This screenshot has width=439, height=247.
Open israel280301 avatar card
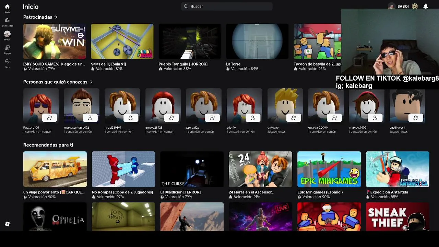click(122, 106)
